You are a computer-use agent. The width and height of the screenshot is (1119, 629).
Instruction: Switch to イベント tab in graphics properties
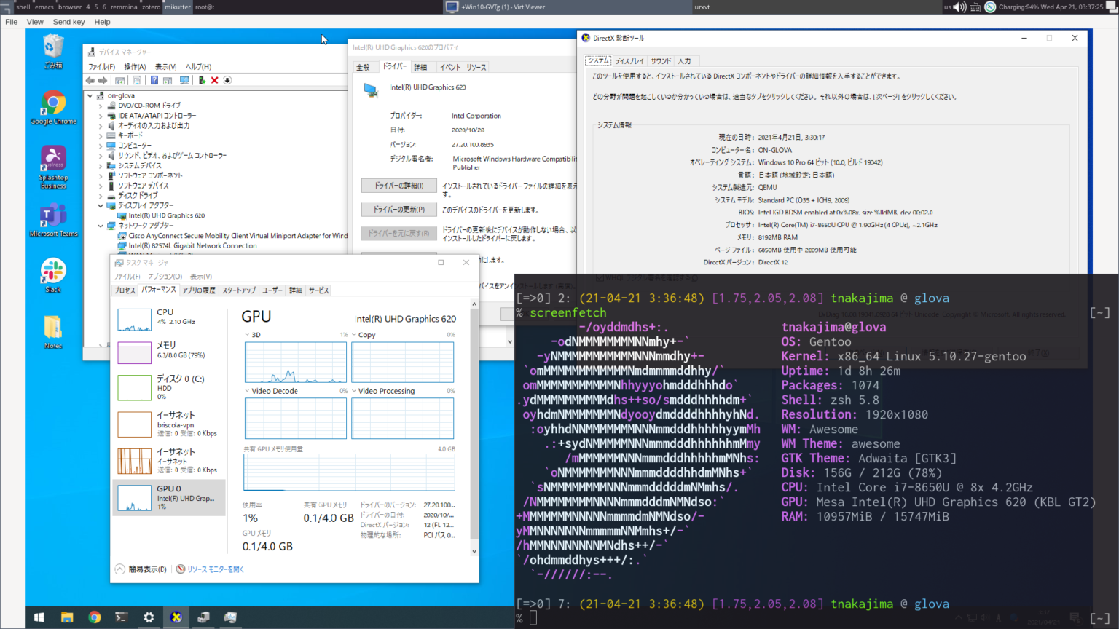pyautogui.click(x=449, y=67)
